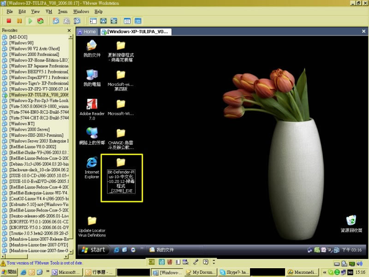Click the green Power On play icon
The height and width of the screenshot is (277, 369).
[x=30, y=21]
